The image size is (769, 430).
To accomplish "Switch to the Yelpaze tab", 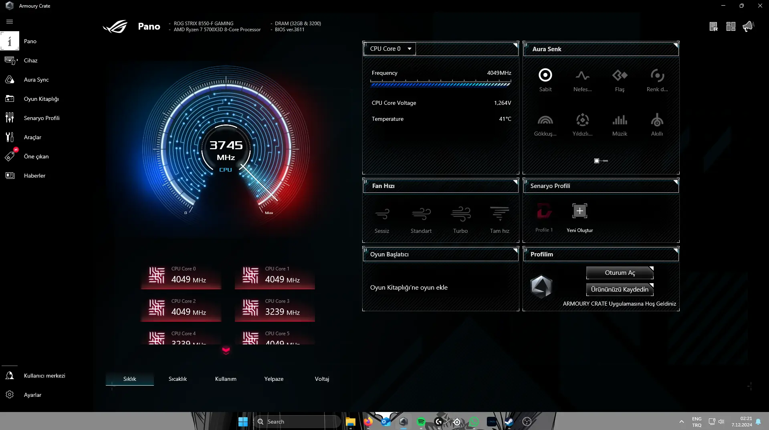I will (274, 379).
